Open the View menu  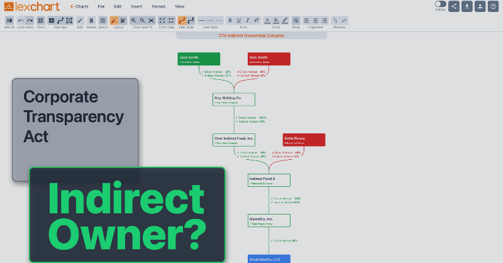180,6
